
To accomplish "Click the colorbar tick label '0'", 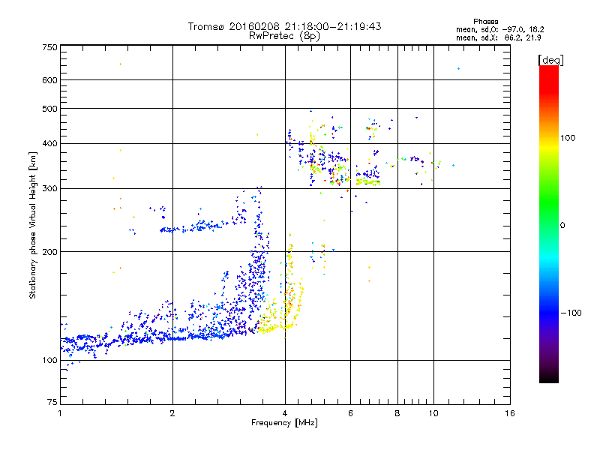I will coord(562,226).
